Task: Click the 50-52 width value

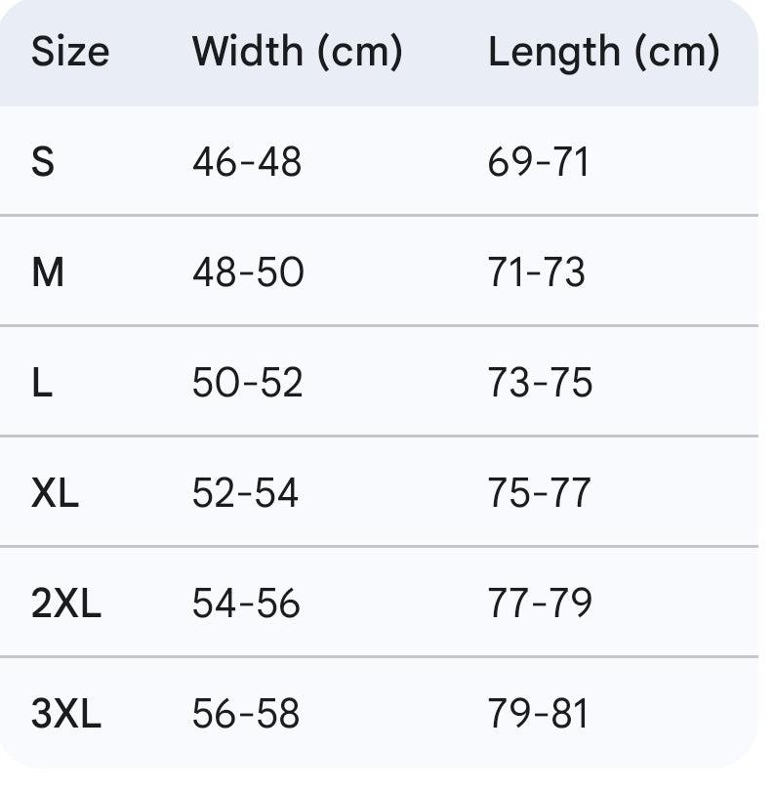Action: [x=248, y=383]
